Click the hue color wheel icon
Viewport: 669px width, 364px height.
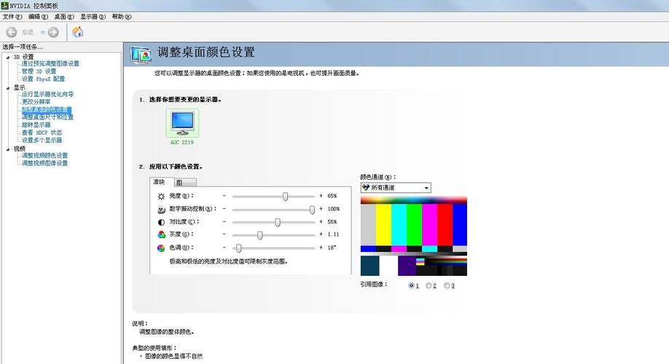pyautogui.click(x=161, y=248)
